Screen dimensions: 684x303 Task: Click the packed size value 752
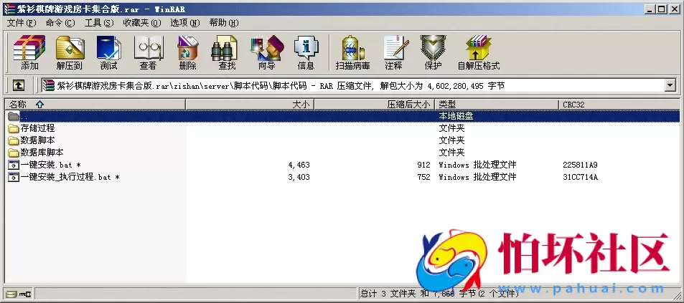pos(423,177)
